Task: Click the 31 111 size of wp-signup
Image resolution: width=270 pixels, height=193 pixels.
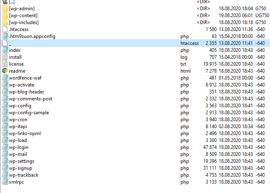Action: coord(210,168)
